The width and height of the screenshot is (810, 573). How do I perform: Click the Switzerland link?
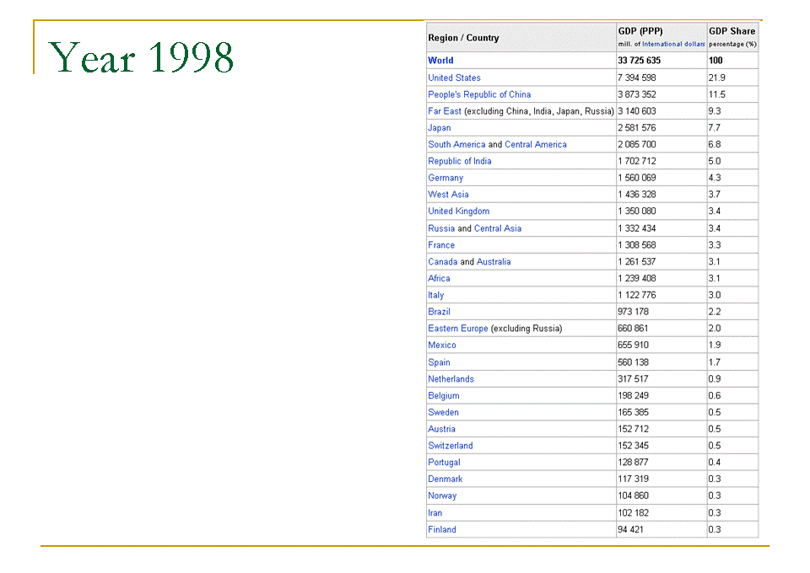click(450, 446)
